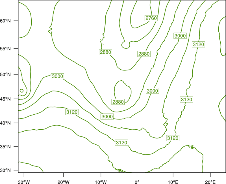Click the 10°E longitude axis label
The width and height of the screenshot is (226, 184).
(173, 182)
